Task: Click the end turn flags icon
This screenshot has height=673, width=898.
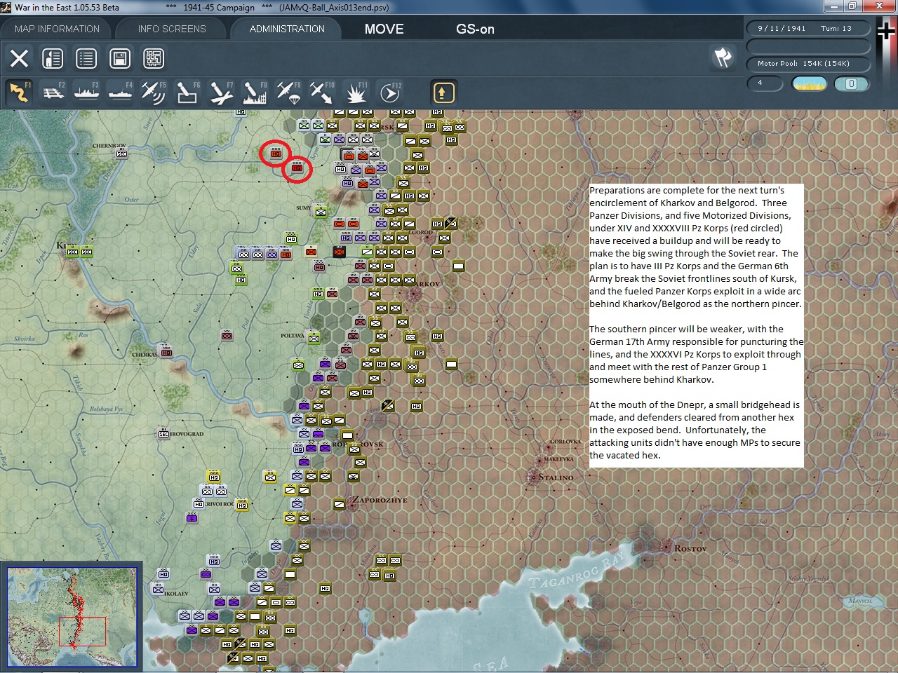Action: pyautogui.click(x=723, y=57)
